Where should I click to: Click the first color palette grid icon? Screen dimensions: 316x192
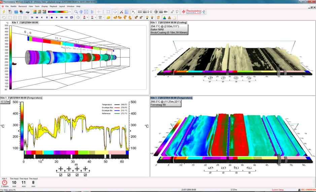[35, 12]
